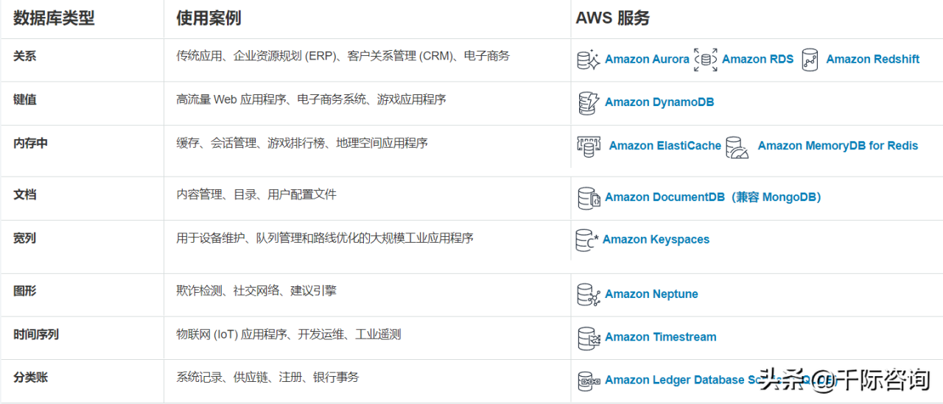Click the Amazon Keyspaces icon

(x=586, y=240)
